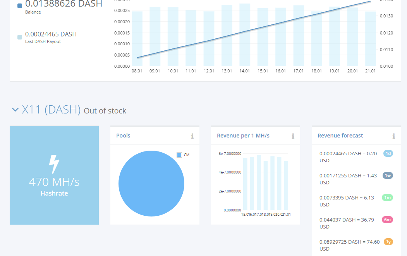Click the X11 (DASH) section heading
The width and height of the screenshot is (407, 256).
[52, 110]
